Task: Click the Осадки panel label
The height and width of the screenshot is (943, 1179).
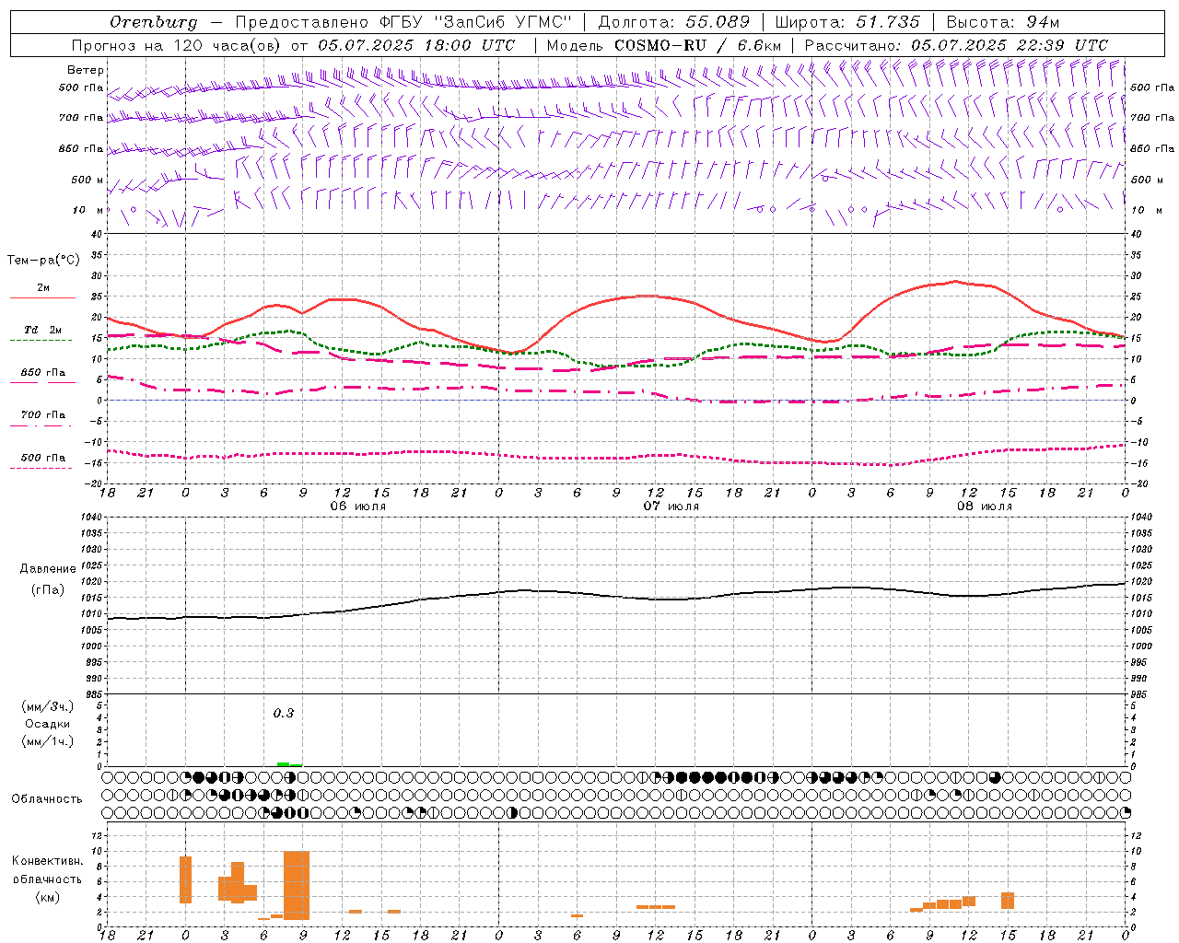Action: click(48, 724)
